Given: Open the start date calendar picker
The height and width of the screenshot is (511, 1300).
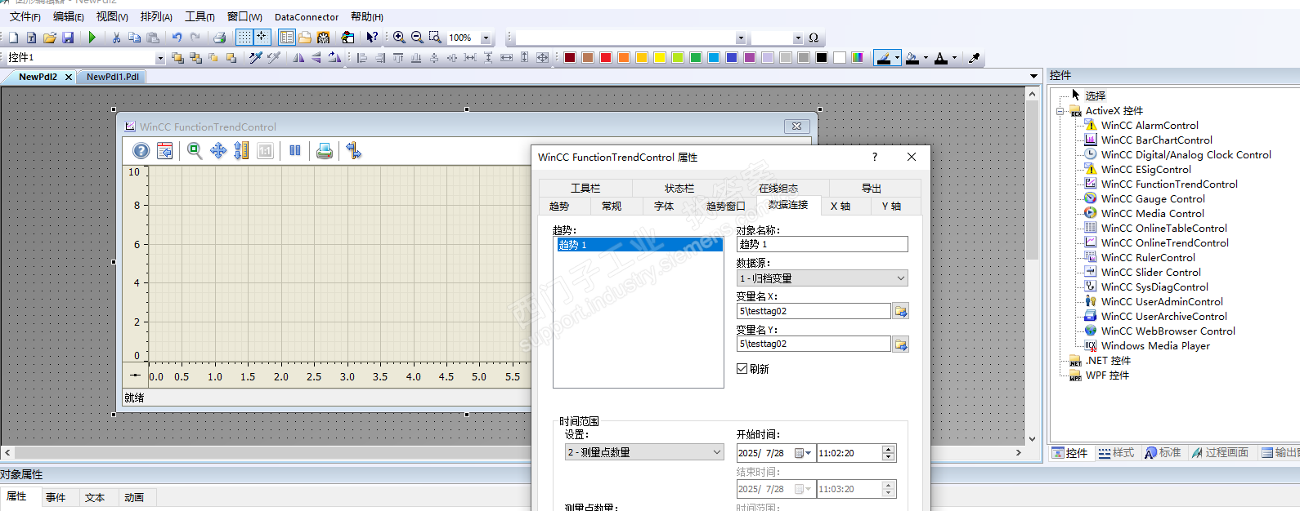Looking at the screenshot, I should pos(803,453).
